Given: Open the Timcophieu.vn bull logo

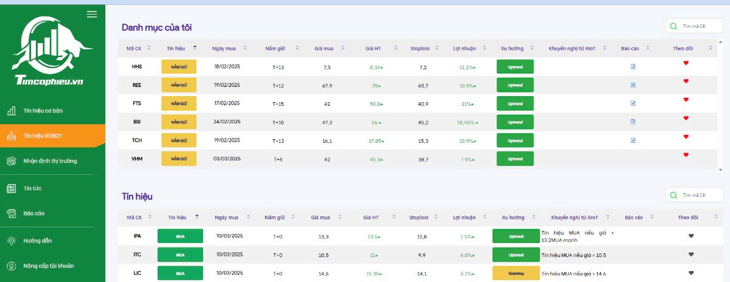Looking at the screenshot, I should click(x=52, y=52).
